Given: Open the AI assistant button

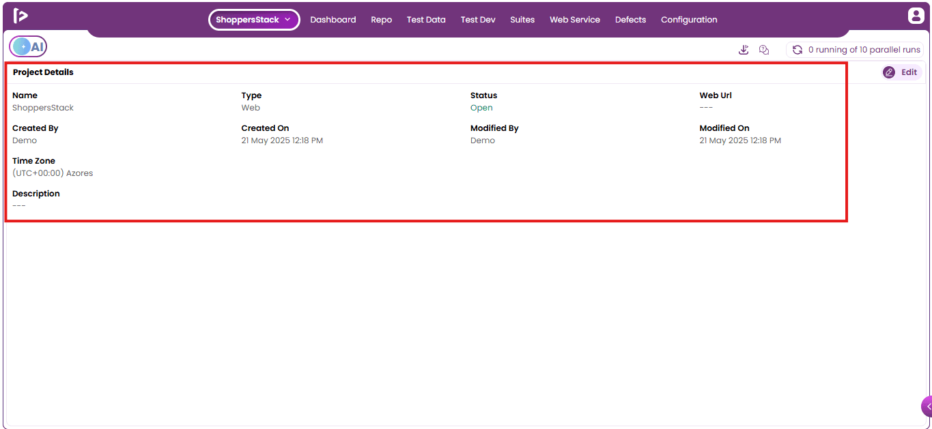Looking at the screenshot, I should coord(28,46).
